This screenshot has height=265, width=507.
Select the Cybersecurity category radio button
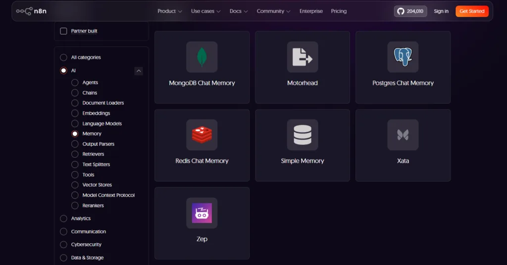(x=63, y=245)
